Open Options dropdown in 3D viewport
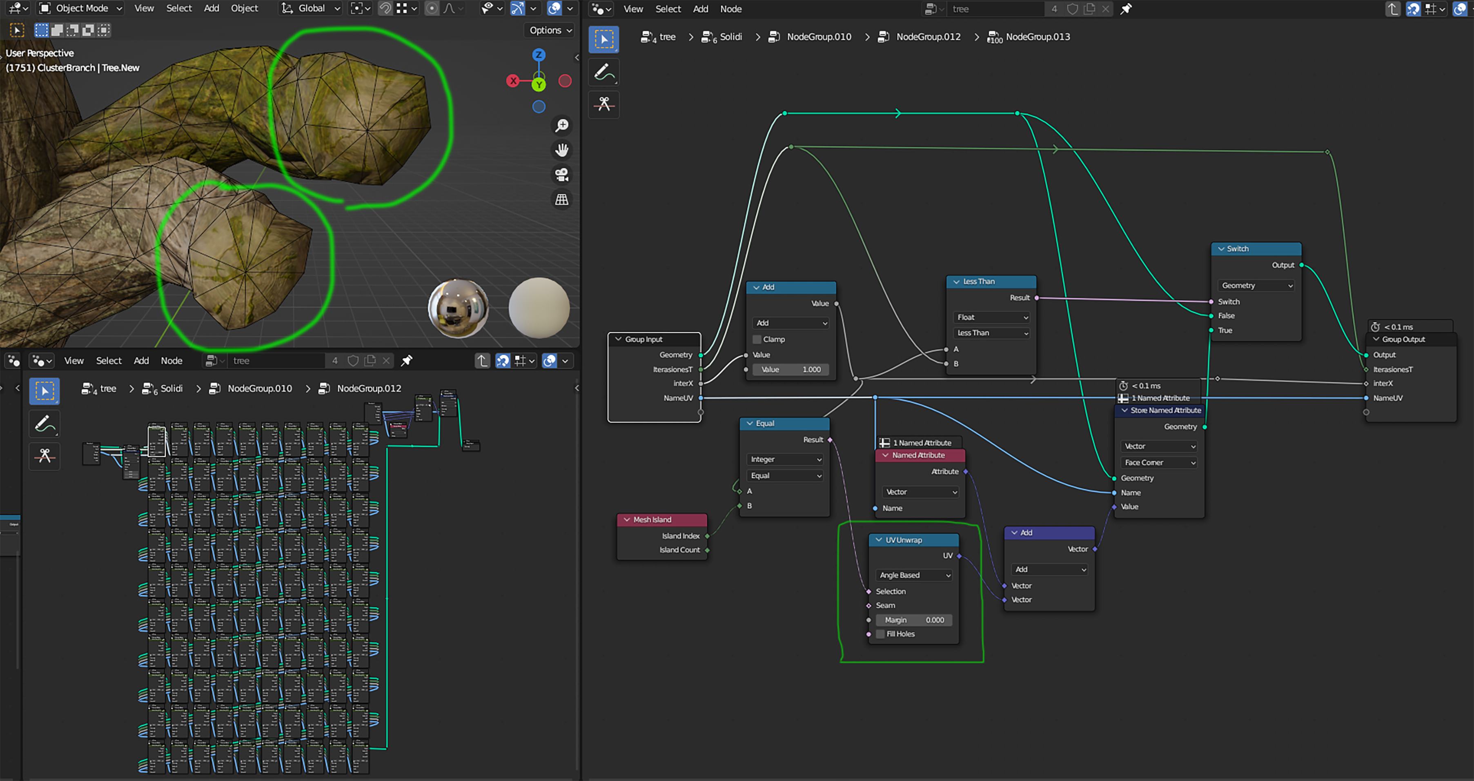 click(550, 30)
